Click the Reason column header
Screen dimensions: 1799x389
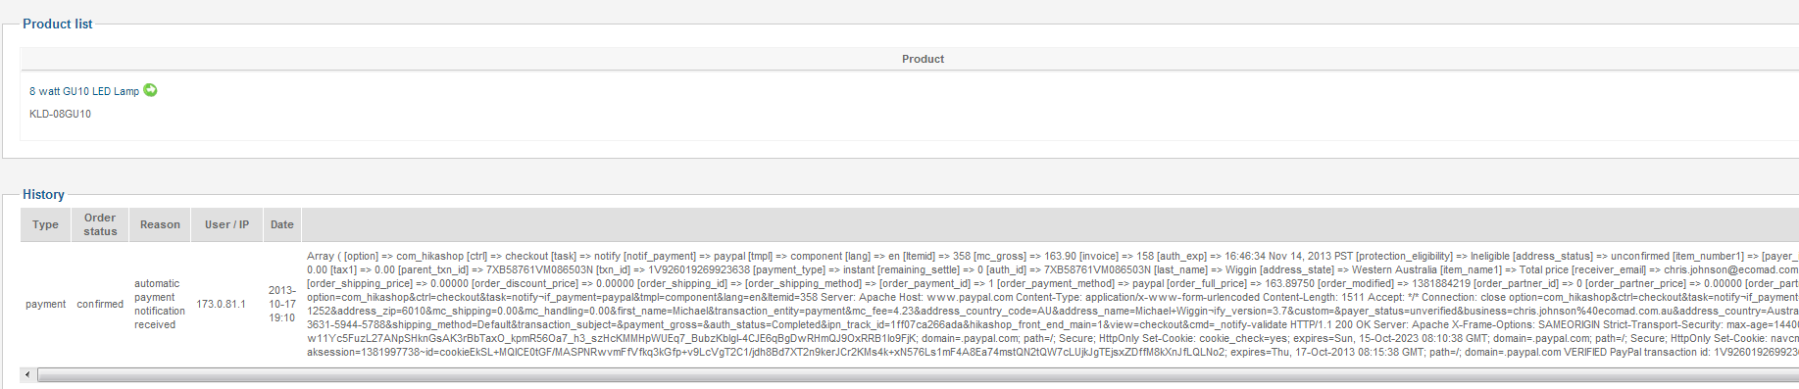[x=160, y=224]
